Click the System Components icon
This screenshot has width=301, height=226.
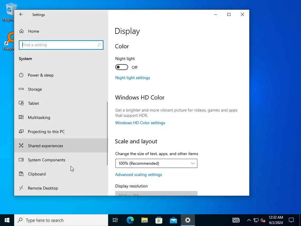(21, 160)
